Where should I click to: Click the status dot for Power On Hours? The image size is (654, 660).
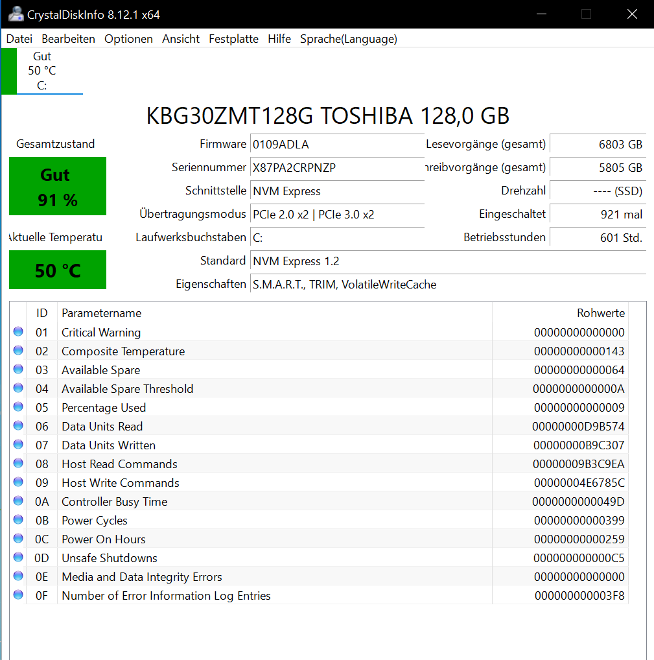[x=18, y=538]
